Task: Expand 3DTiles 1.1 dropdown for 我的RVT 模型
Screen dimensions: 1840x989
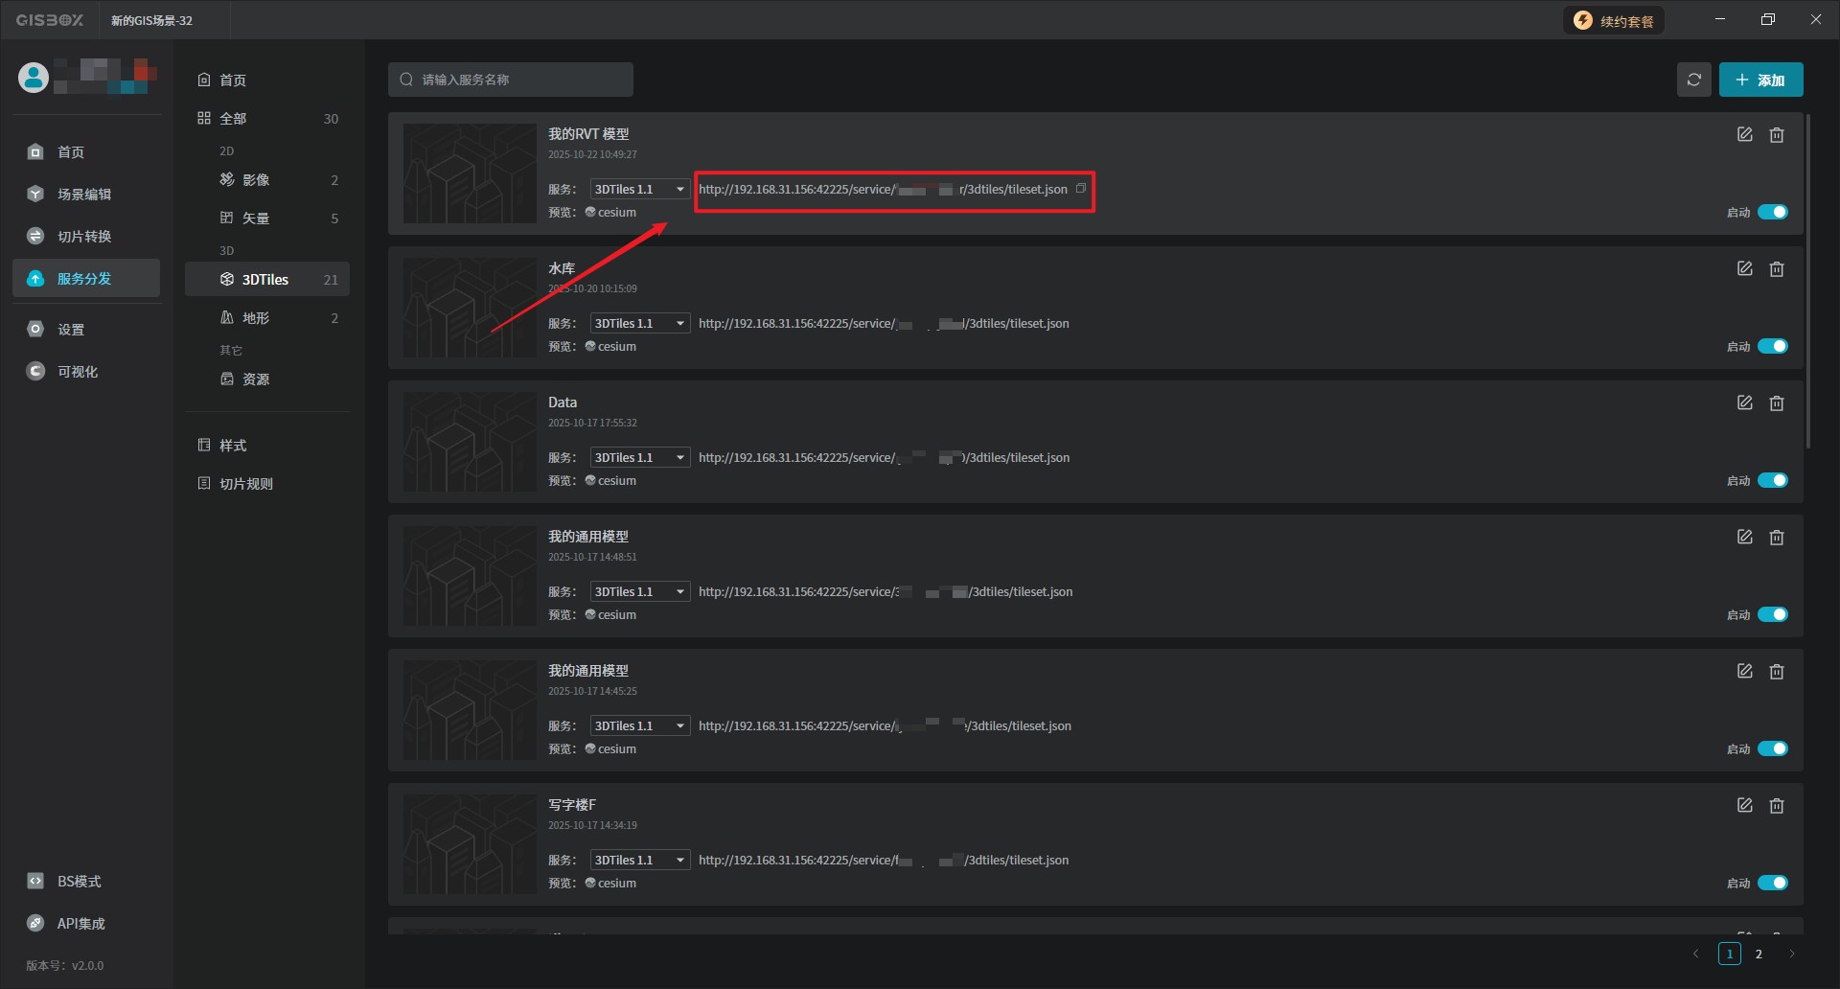Action: (639, 190)
